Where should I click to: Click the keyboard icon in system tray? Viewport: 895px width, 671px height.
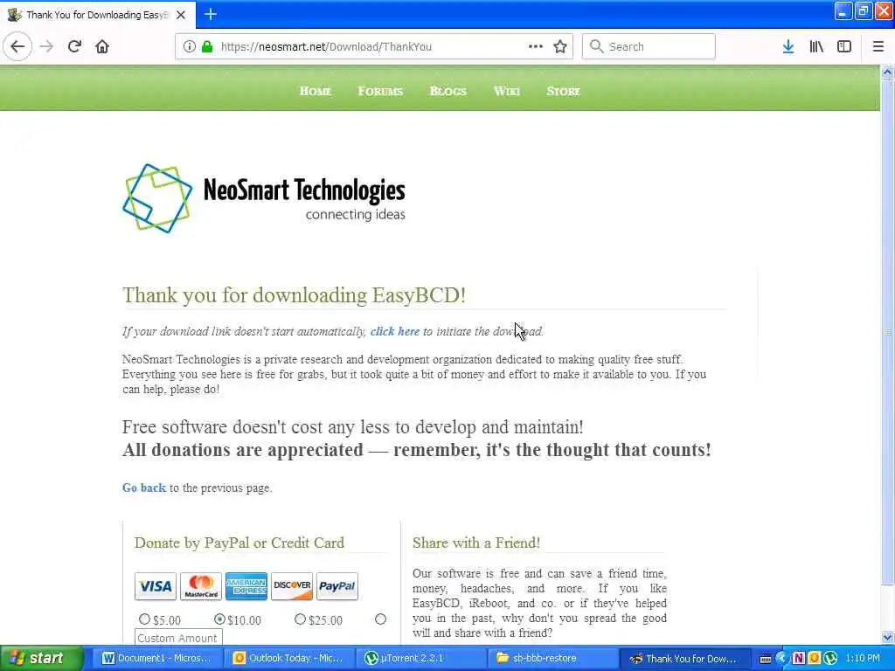point(766,660)
